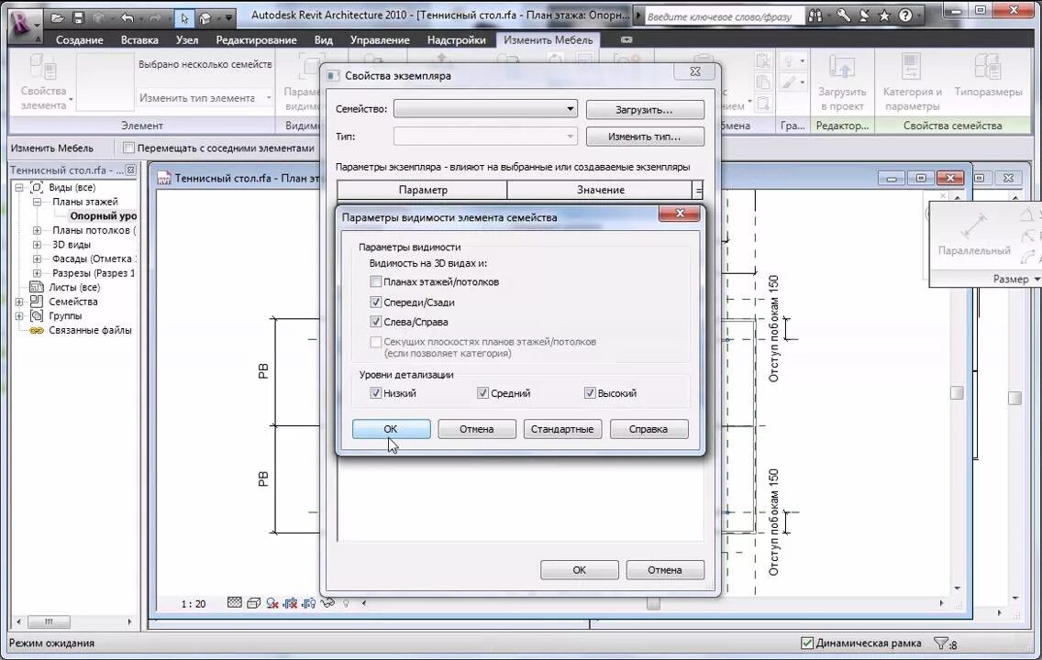Expand the Планы потолков tree node
Screen dimensions: 1042x660
tap(38, 230)
